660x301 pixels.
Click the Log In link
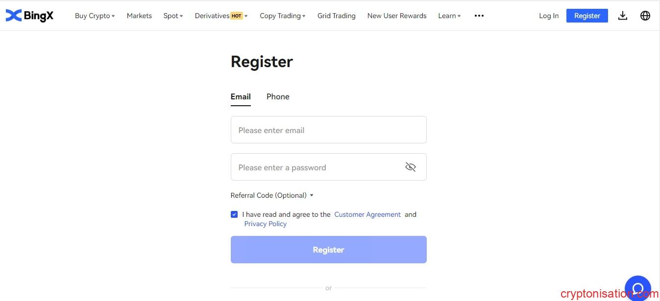549,16
